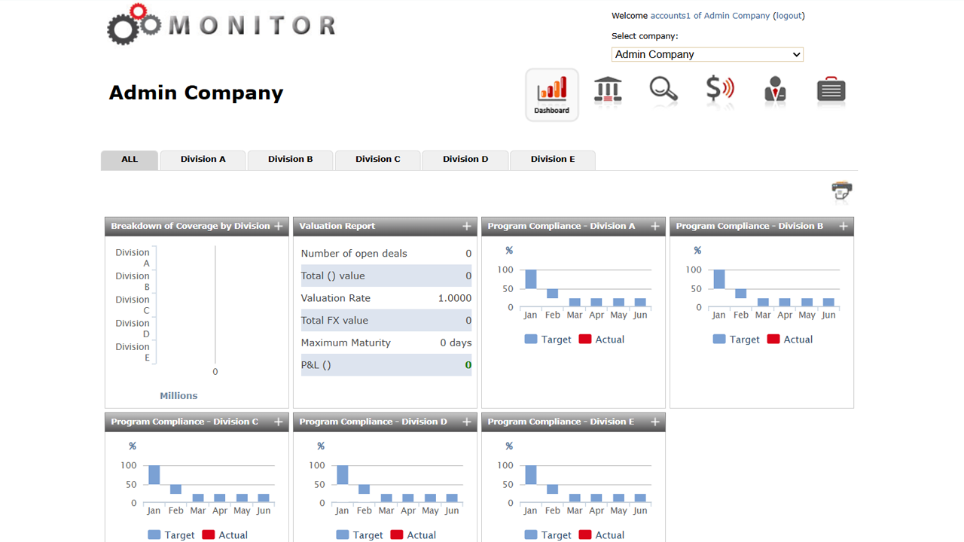Click the Monitor gears logo
The image size is (964, 542).
[x=221, y=24]
